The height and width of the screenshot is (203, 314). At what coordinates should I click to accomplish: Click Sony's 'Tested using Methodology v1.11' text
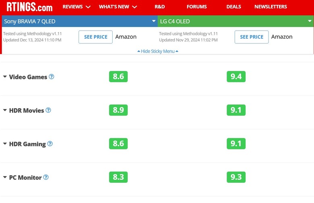33,34
